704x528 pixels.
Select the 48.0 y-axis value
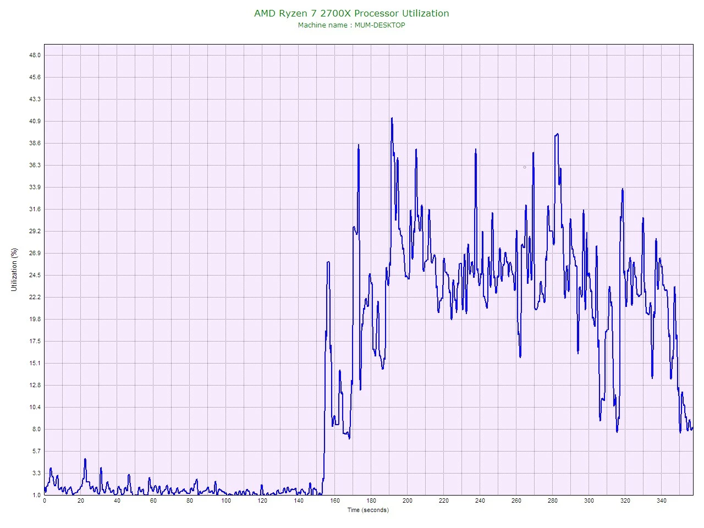tap(35, 55)
